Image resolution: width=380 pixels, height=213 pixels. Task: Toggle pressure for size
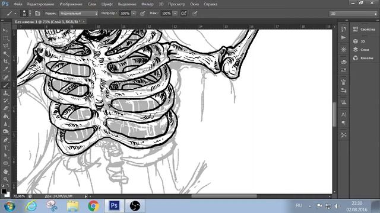(195, 14)
